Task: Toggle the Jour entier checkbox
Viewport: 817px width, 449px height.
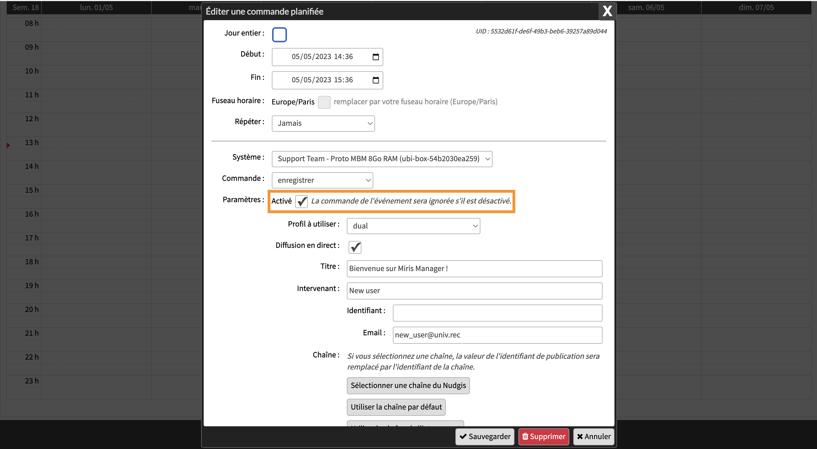Action: (x=279, y=35)
